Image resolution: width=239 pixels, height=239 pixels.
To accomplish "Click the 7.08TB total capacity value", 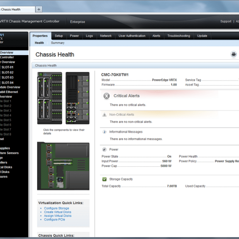I will click(x=172, y=186).
